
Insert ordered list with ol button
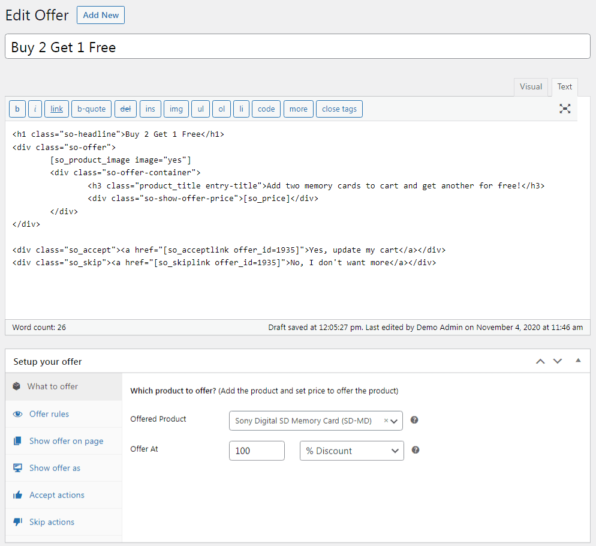coord(222,109)
